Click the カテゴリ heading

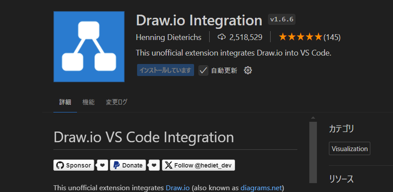(341, 129)
